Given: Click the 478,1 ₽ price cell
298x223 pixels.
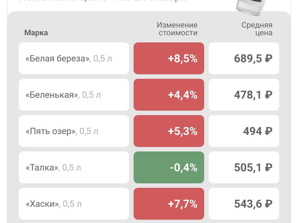Looking at the screenshot, I should (244, 95).
